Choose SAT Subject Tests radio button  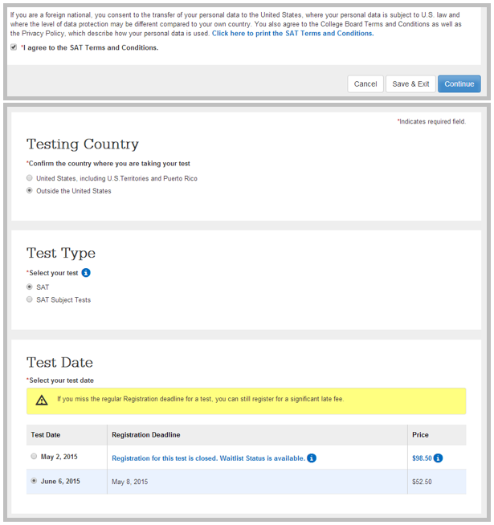click(30, 299)
